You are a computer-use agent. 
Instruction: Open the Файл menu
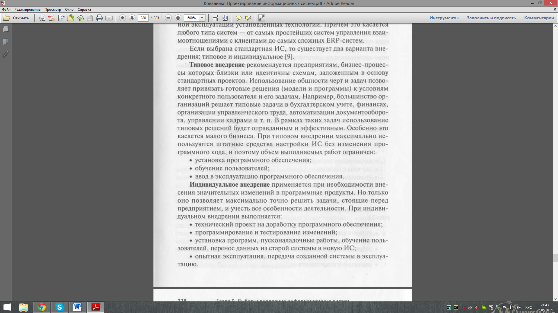6,10
